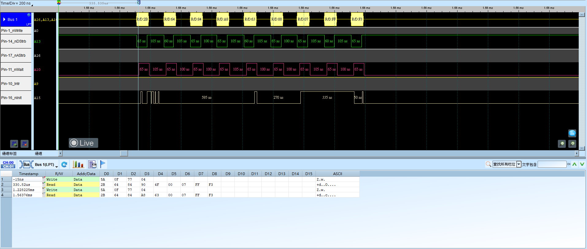The height and width of the screenshot is (249, 587).
Task: Click the R/W column header
Action: pos(59,174)
